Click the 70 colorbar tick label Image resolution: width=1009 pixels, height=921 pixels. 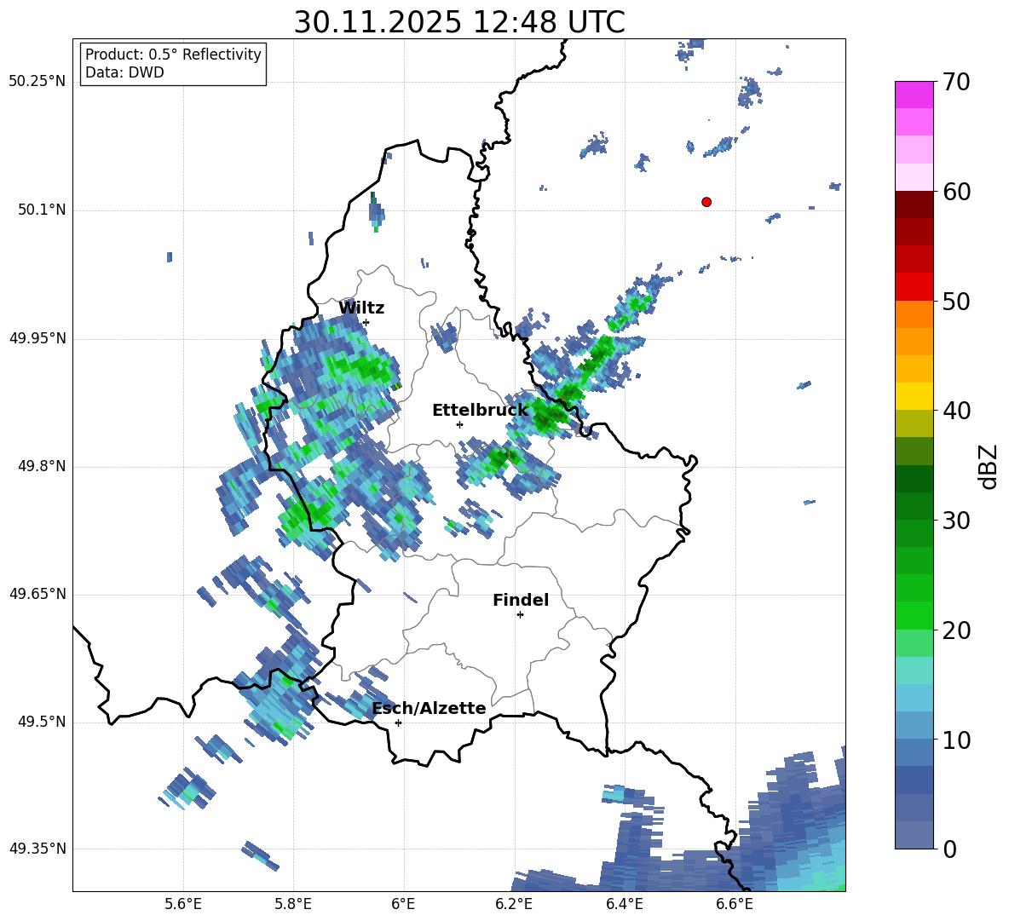click(956, 83)
